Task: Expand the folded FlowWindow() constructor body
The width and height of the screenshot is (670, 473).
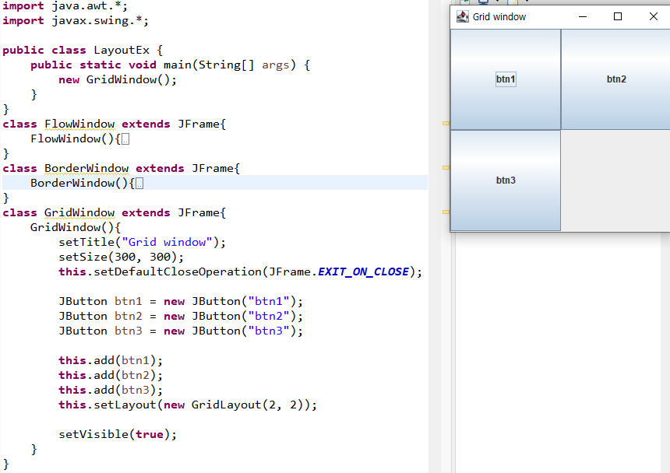Action: [x=125, y=139]
